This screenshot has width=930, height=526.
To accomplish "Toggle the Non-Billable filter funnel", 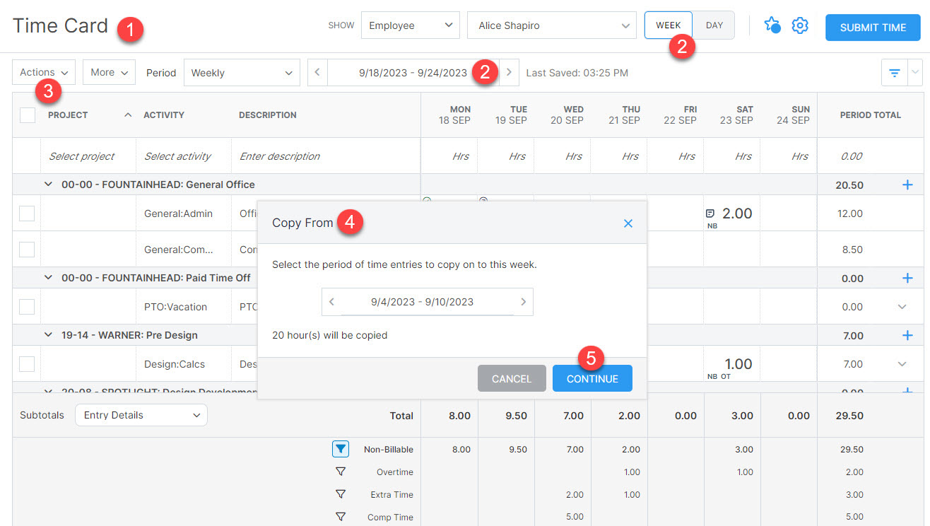I will [341, 449].
